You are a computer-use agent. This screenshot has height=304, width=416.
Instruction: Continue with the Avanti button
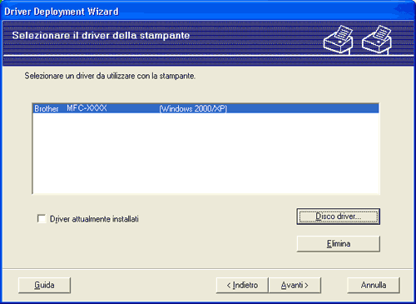pyautogui.click(x=295, y=285)
